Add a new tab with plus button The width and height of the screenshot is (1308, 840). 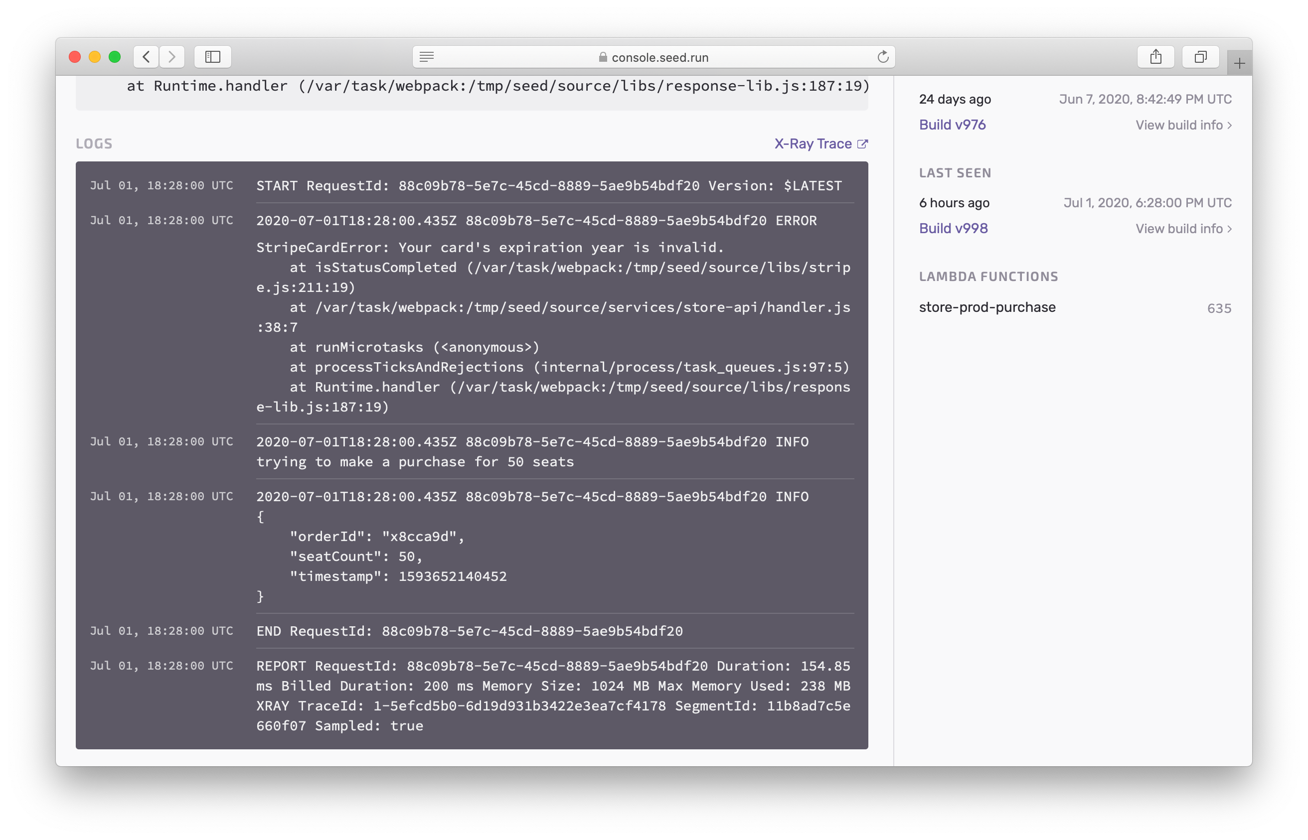click(x=1239, y=63)
